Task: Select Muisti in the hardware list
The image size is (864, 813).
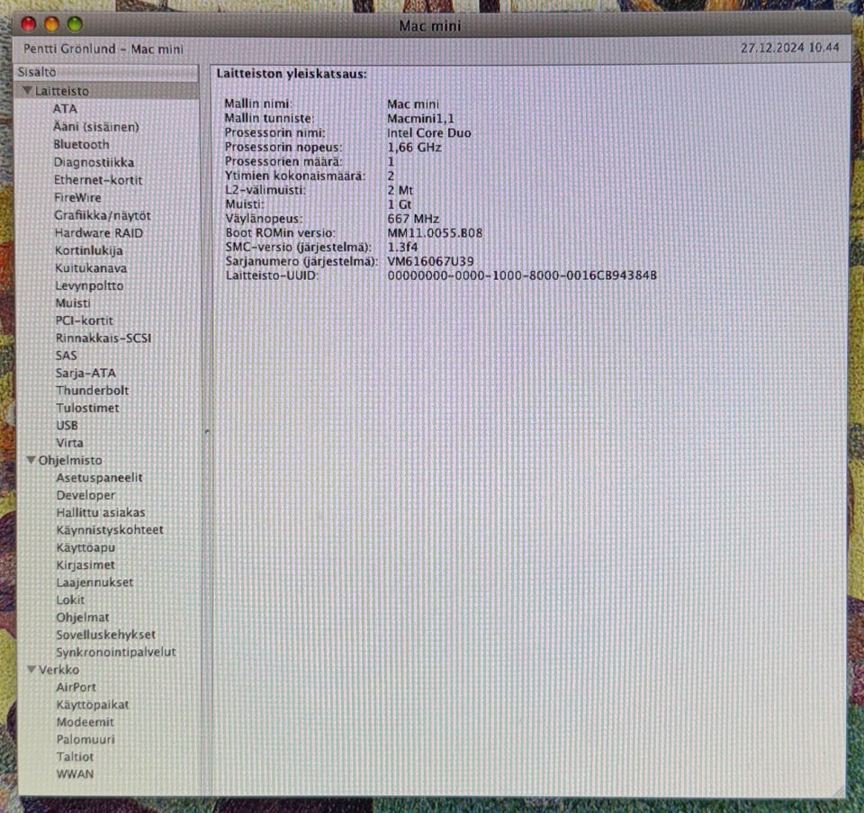Action: (73, 303)
